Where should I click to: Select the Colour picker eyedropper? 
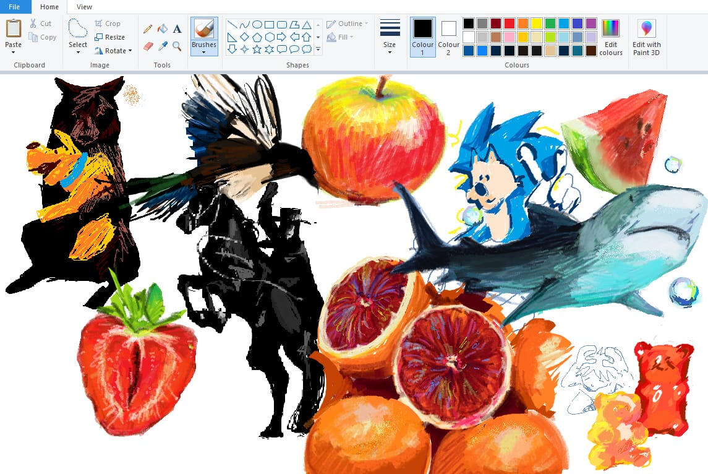tap(163, 46)
